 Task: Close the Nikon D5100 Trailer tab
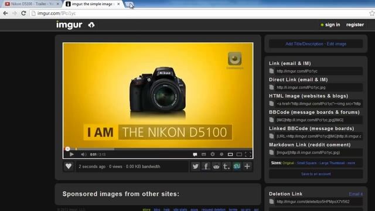[x=57, y=4]
